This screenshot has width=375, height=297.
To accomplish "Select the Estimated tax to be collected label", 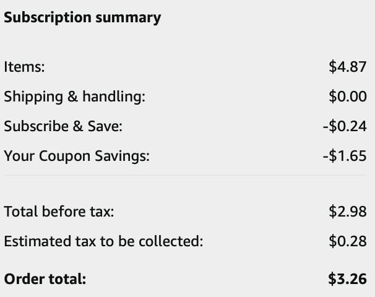I will point(103,241).
